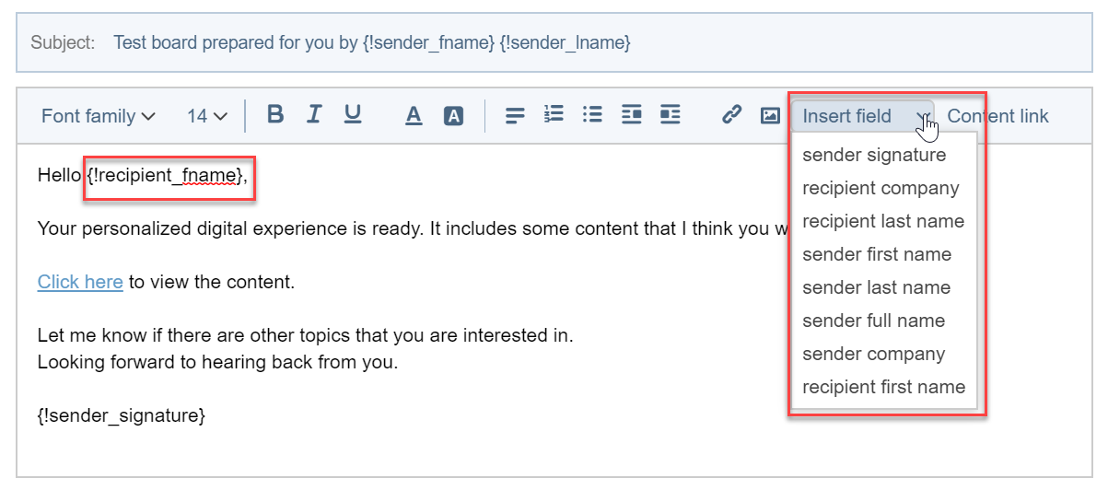The image size is (1108, 490).
Task: Toggle underline formatting
Action: point(353,115)
